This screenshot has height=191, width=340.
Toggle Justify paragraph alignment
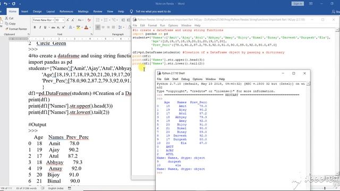coord(113,27)
